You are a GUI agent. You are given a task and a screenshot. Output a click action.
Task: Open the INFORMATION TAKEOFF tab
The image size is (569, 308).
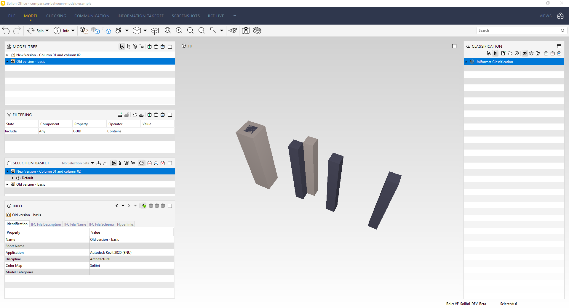coord(140,16)
